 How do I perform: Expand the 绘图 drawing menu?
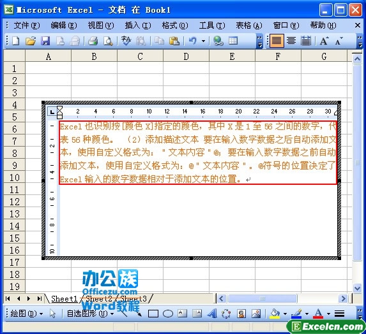point(27,314)
